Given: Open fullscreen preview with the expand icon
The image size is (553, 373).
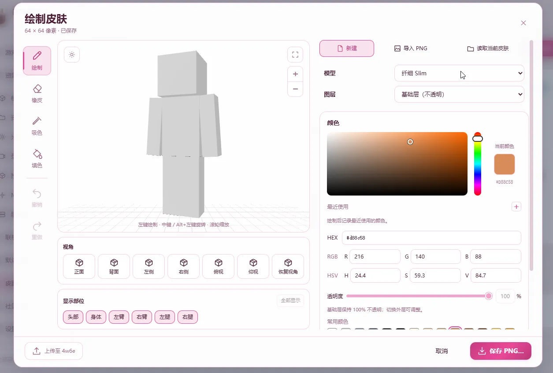Looking at the screenshot, I should [x=295, y=55].
